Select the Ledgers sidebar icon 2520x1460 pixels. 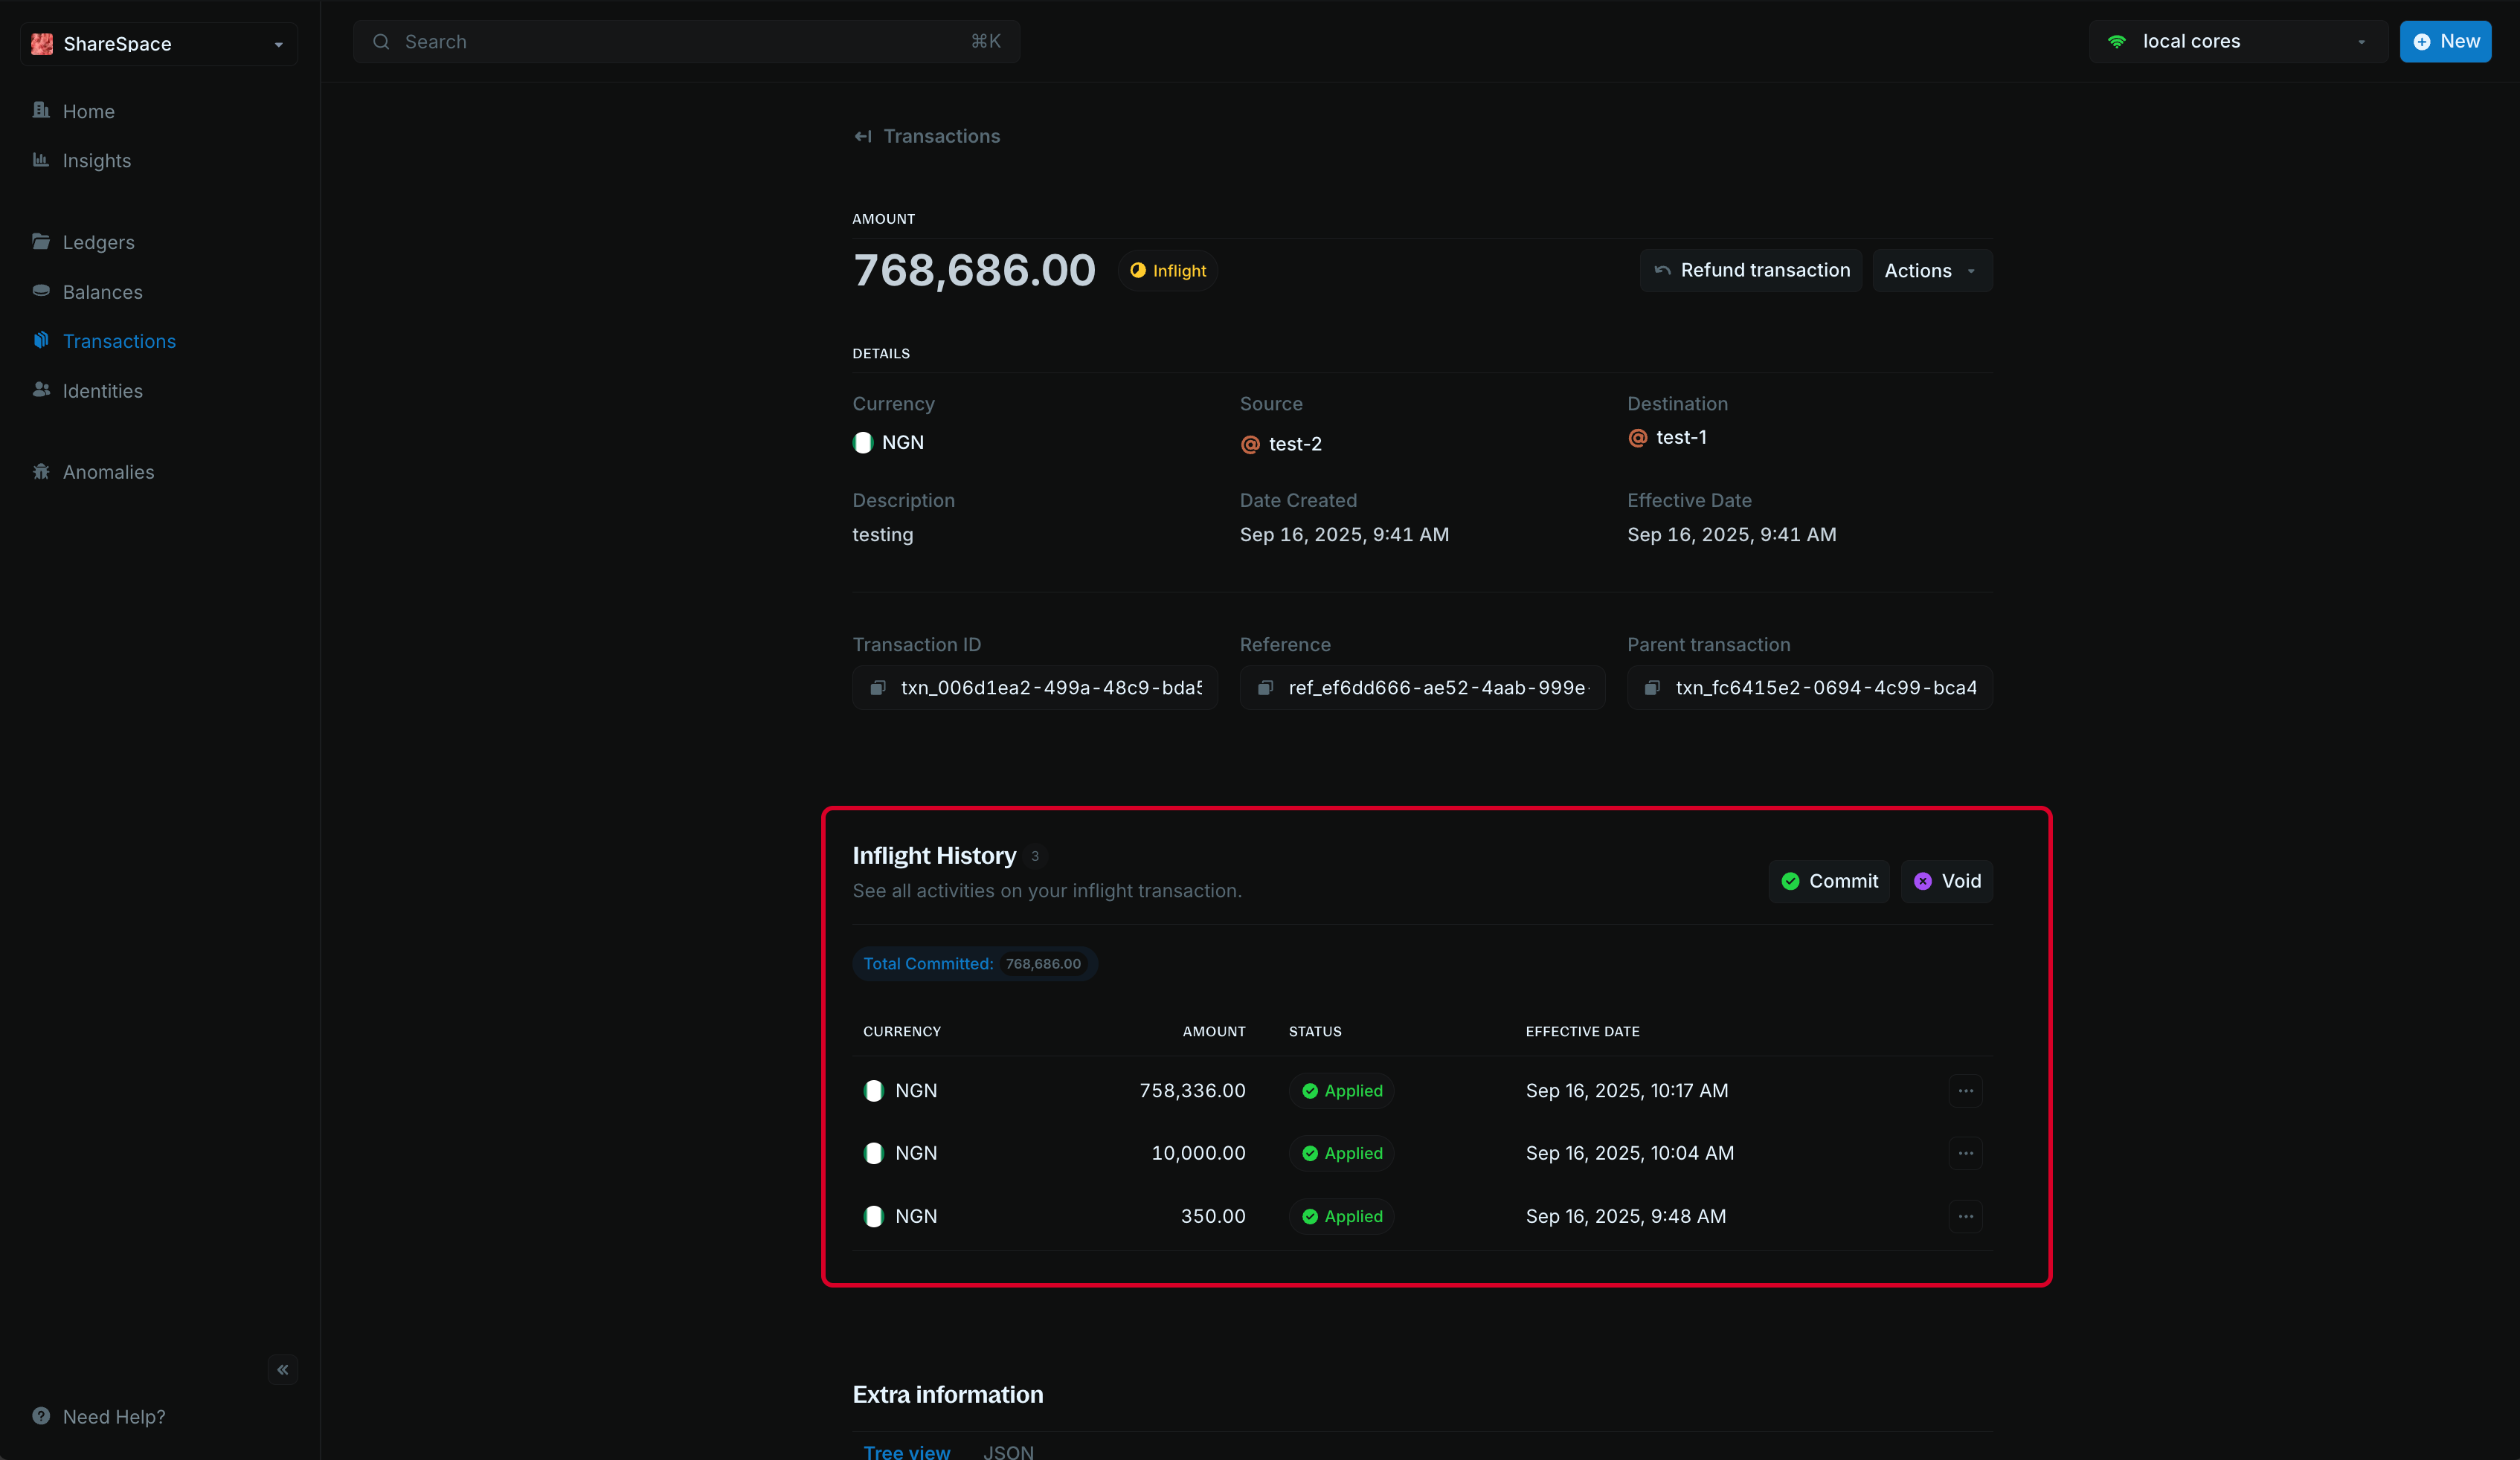tap(41, 242)
